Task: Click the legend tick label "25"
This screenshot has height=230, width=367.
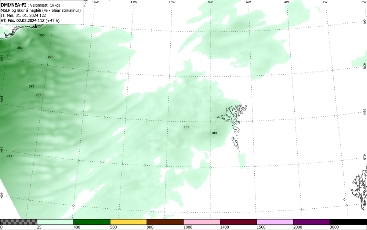Action: click(39, 227)
